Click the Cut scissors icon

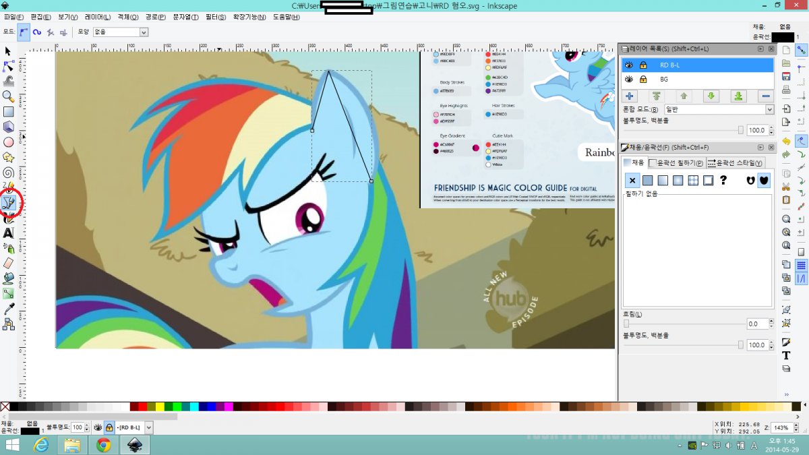[786, 186]
